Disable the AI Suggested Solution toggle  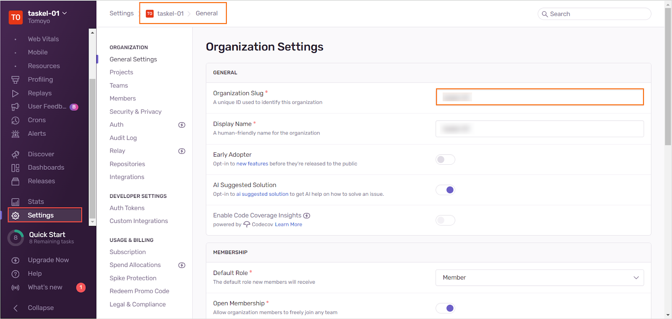pyautogui.click(x=445, y=190)
